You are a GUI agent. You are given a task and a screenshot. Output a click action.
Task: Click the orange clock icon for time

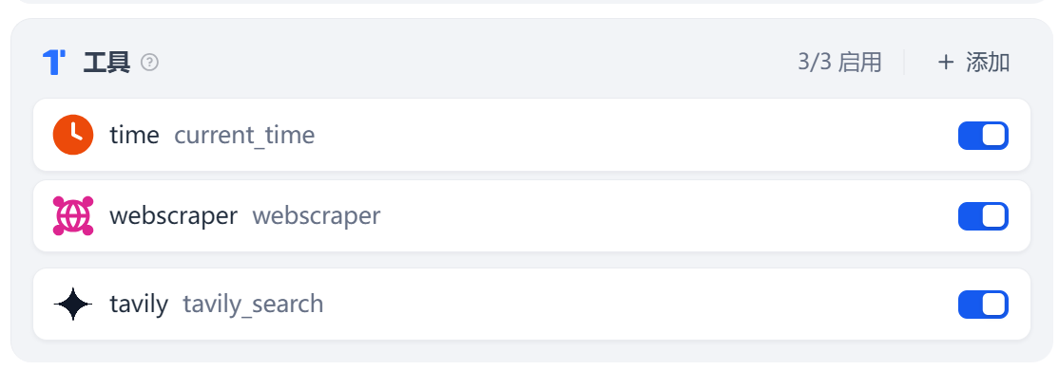tap(73, 135)
